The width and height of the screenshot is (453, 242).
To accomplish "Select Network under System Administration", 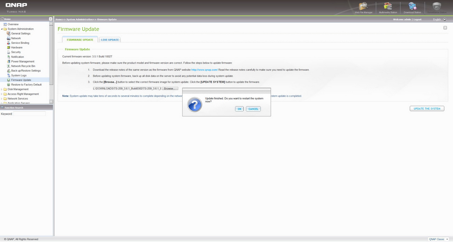I will tap(16, 38).
